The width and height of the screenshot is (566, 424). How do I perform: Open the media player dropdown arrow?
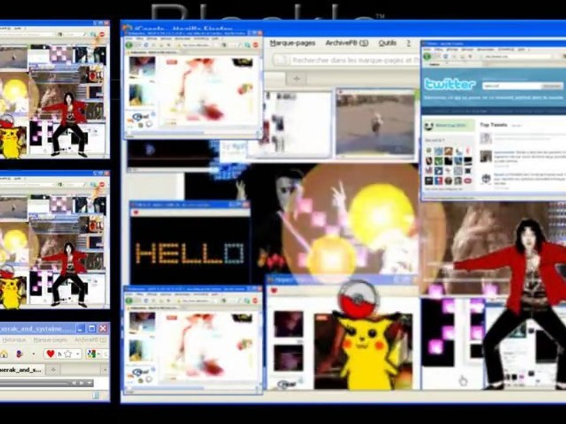90,383
